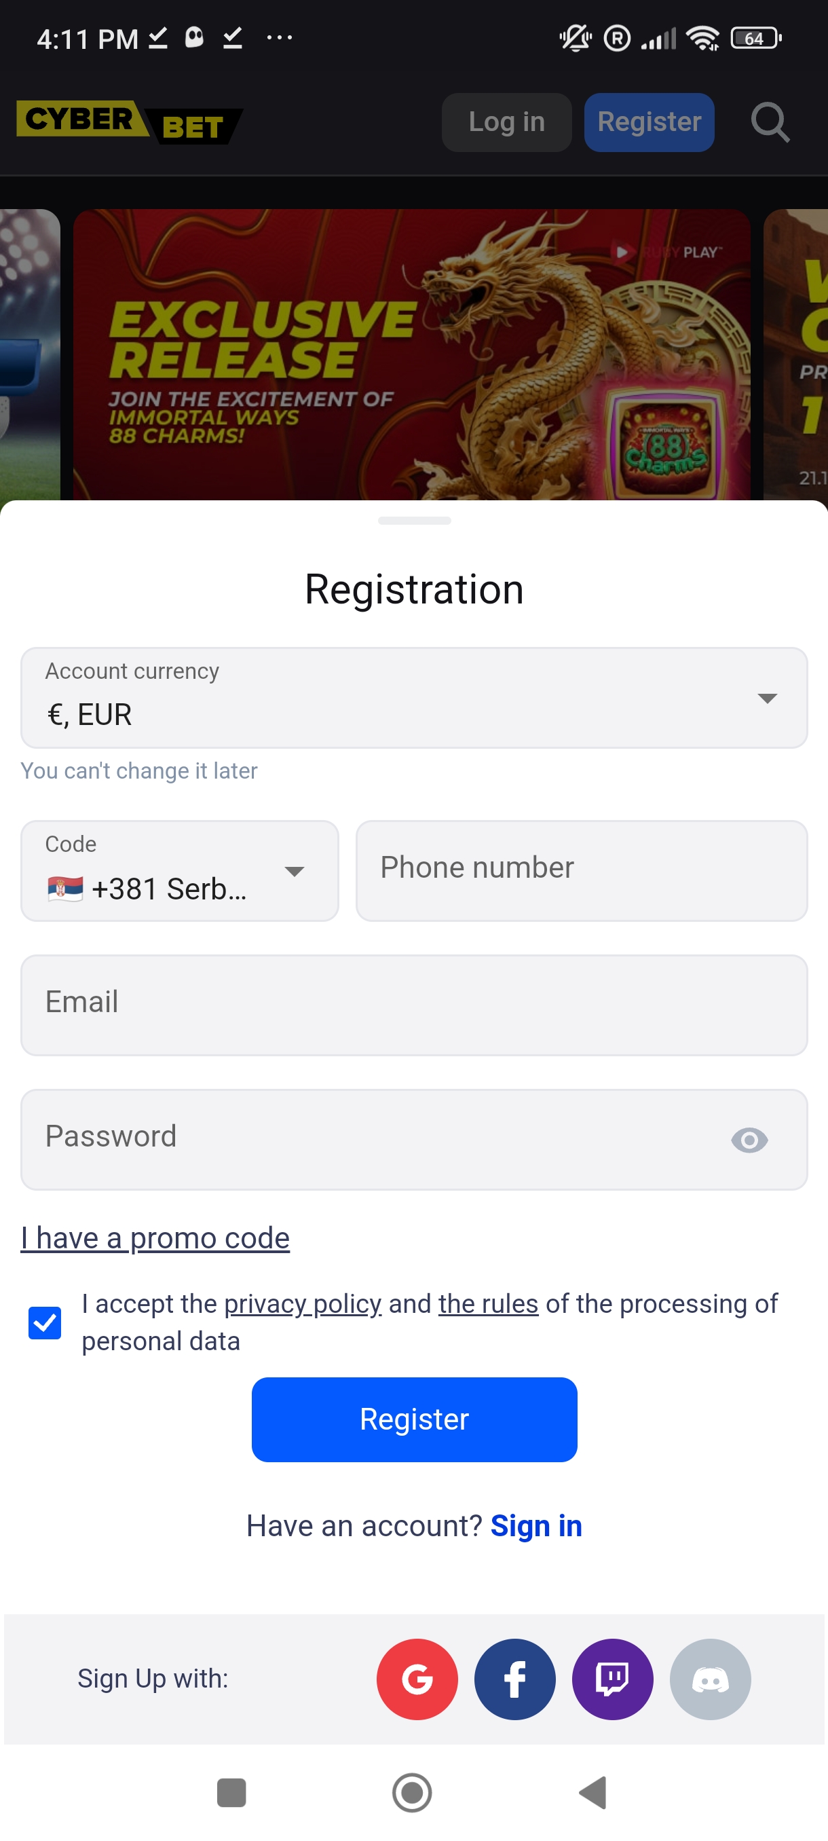This screenshot has width=828, height=1841.
Task: Submit the form with blue Register button
Action: click(x=415, y=1419)
